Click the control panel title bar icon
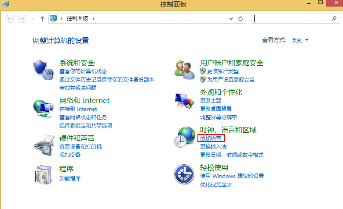The width and height of the screenshot is (343, 209). (5, 4)
